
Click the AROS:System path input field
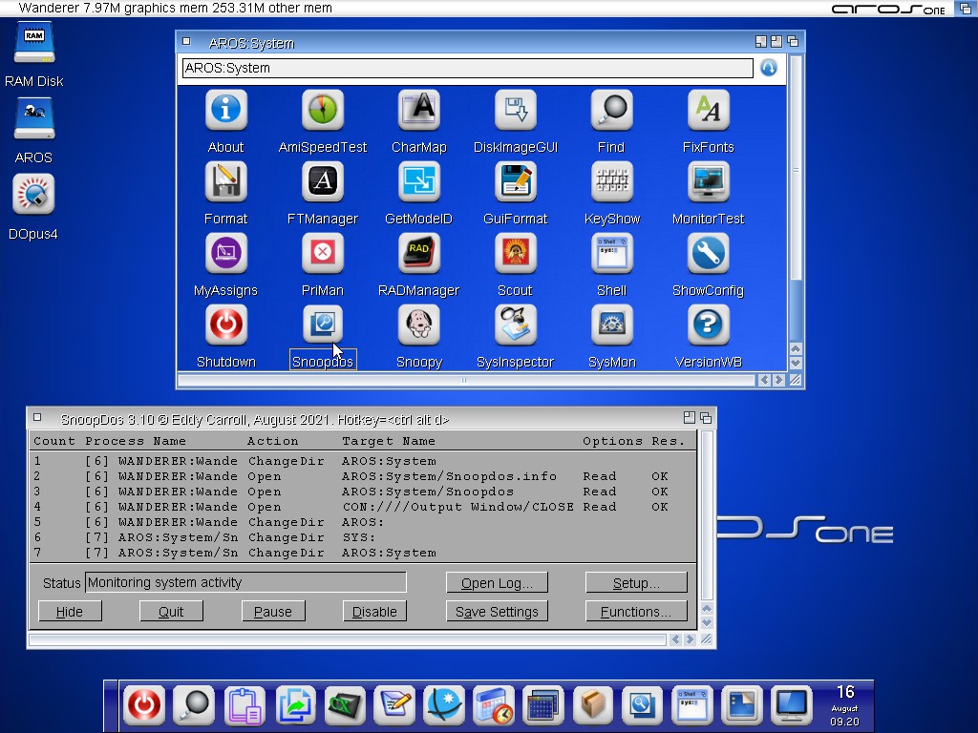pyautogui.click(x=467, y=69)
